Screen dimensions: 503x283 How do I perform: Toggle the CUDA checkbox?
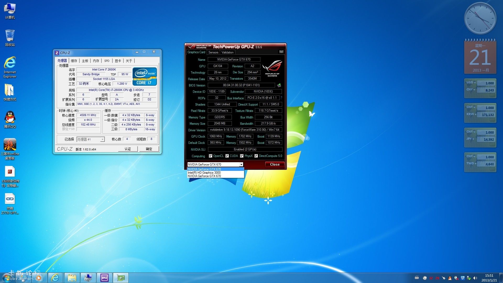(x=227, y=156)
